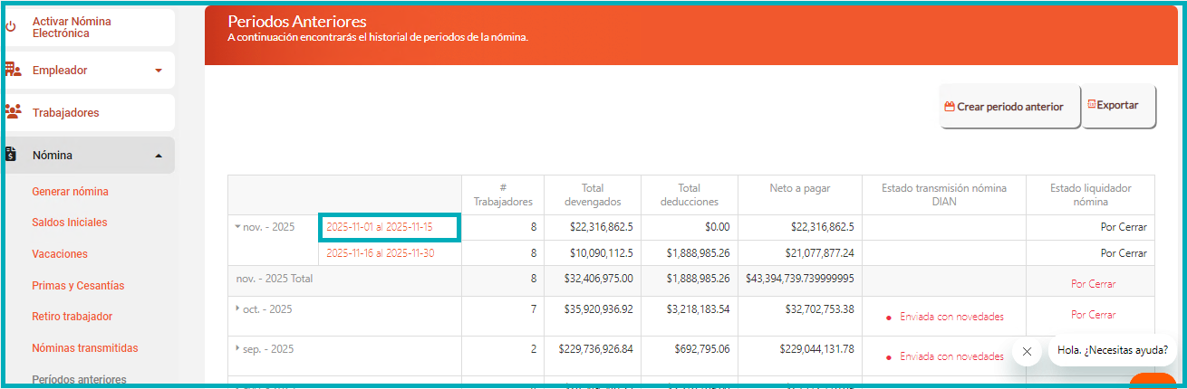Screen dimensions: 1187x389
Task: Close the help chat popup with X
Action: 1027,351
